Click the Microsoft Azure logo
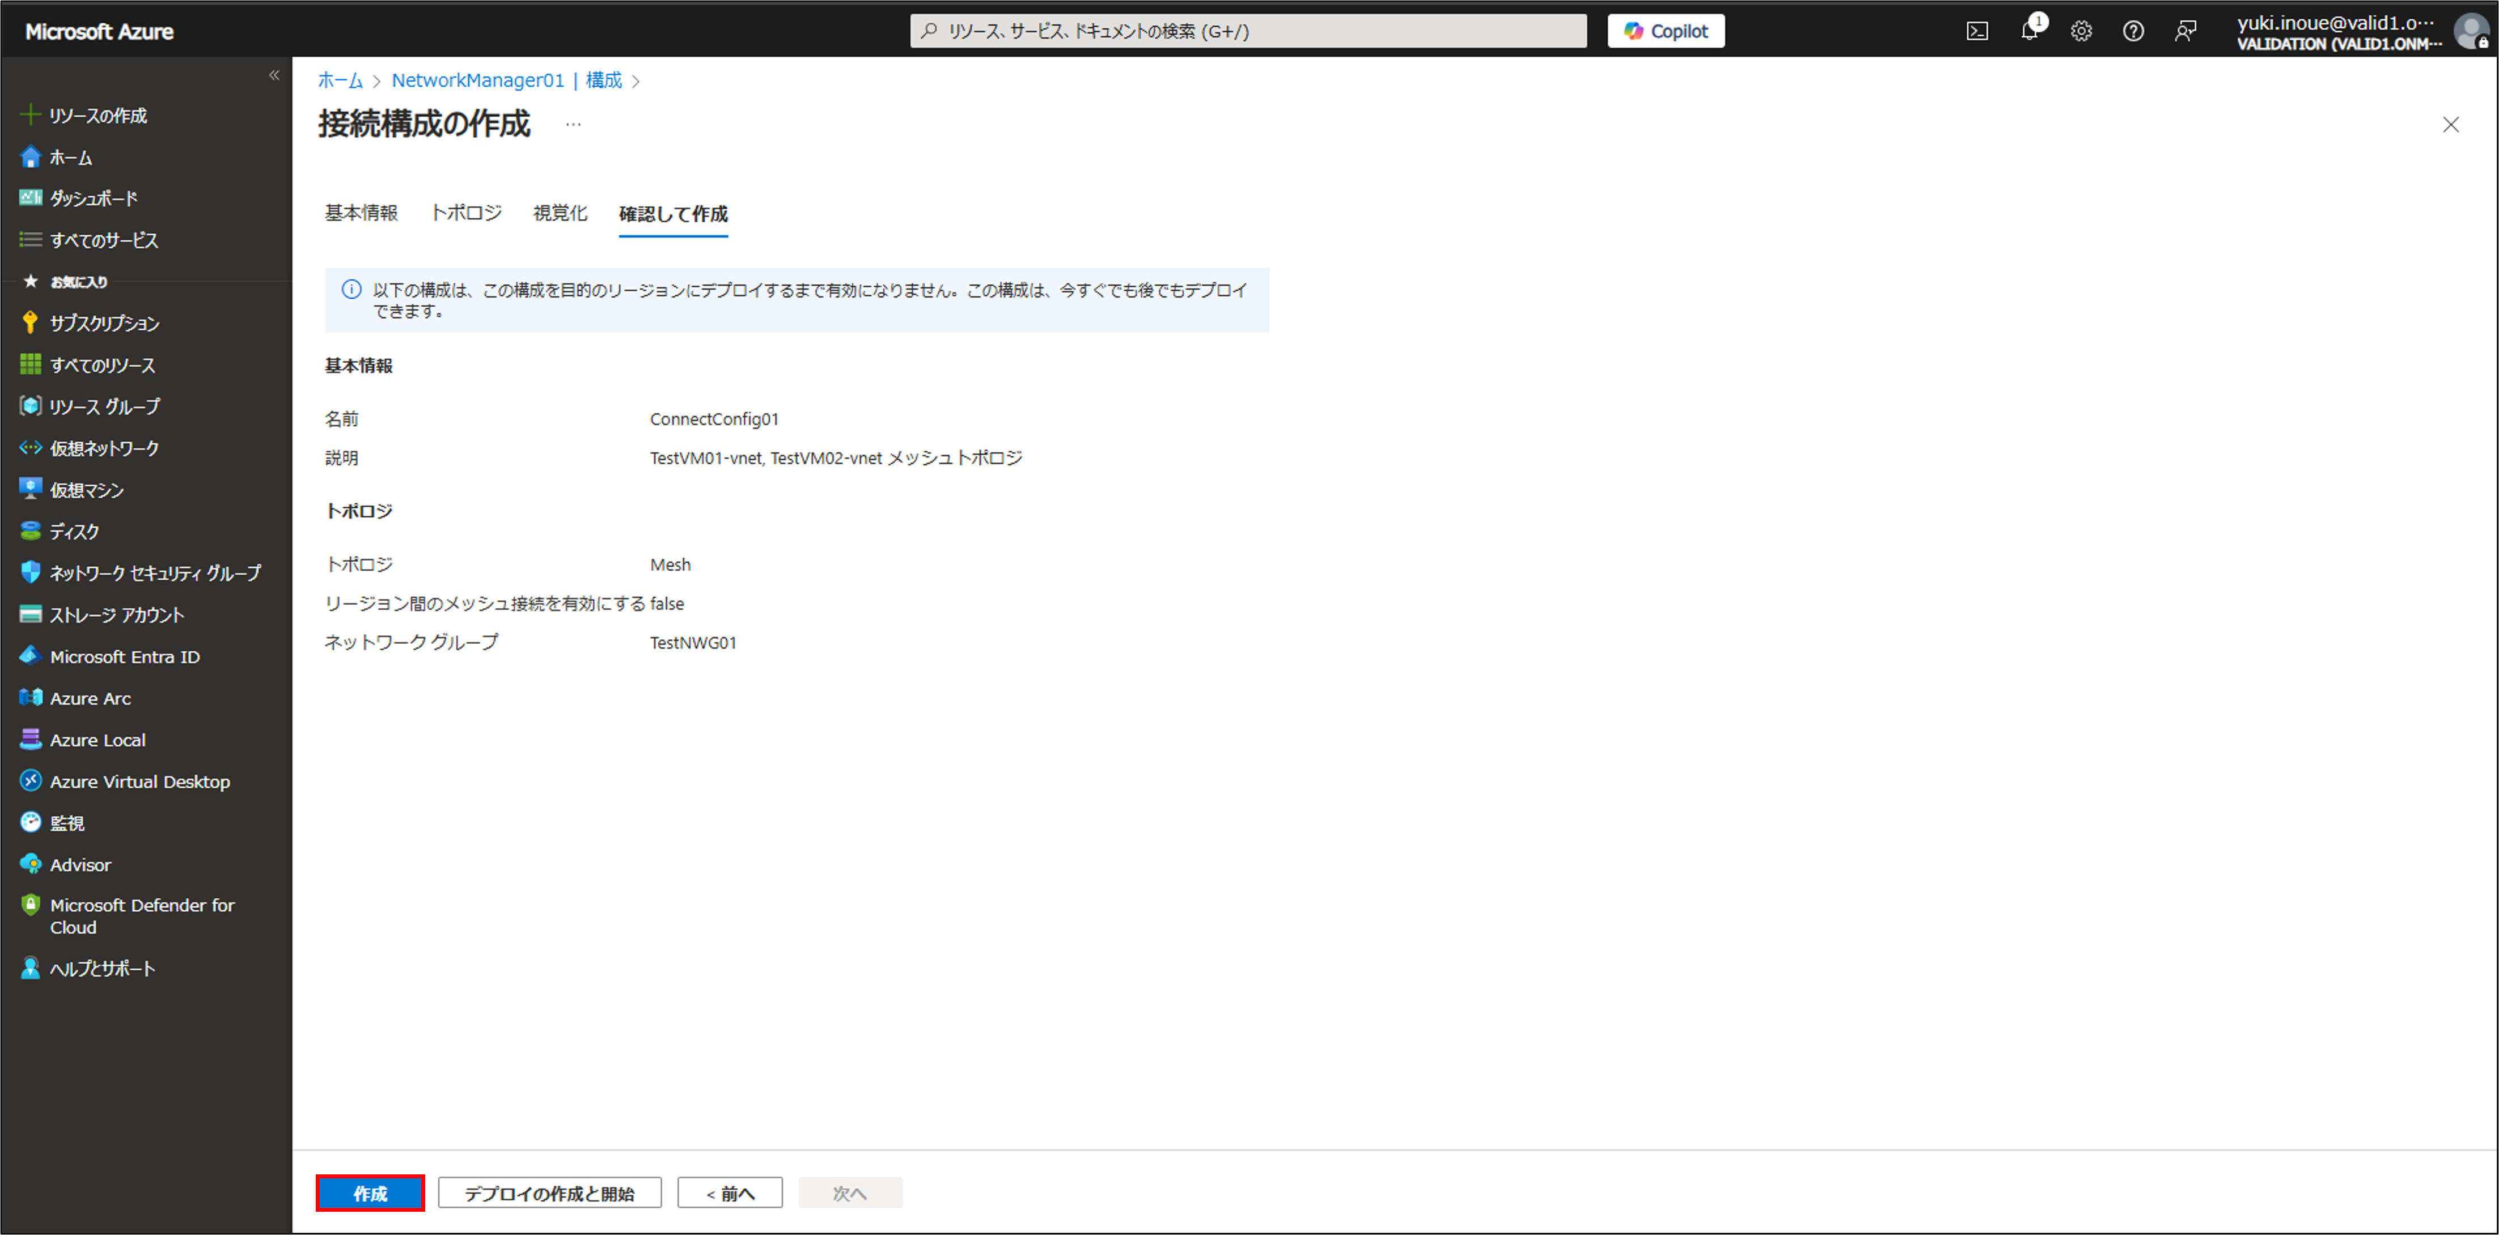Image resolution: width=2499 pixels, height=1235 pixels. click(99, 32)
